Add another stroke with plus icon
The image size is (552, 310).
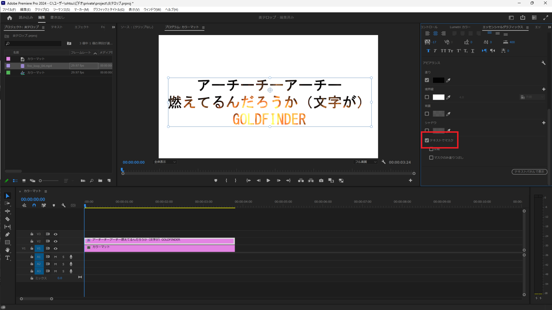click(544, 89)
